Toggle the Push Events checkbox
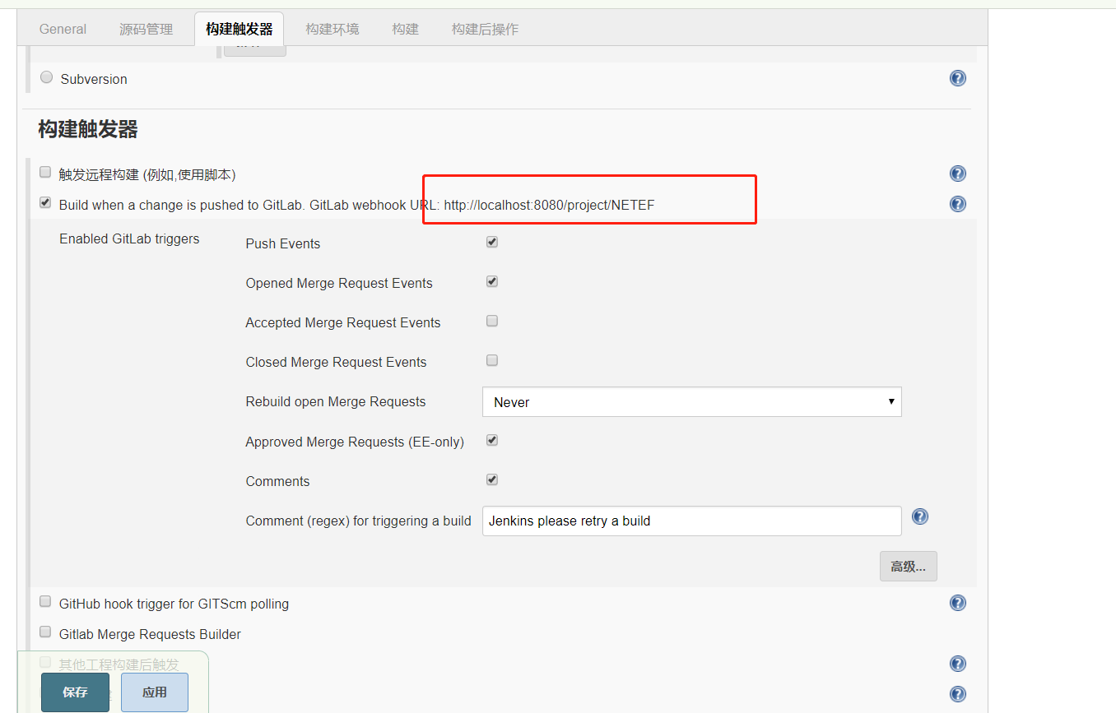 492,242
